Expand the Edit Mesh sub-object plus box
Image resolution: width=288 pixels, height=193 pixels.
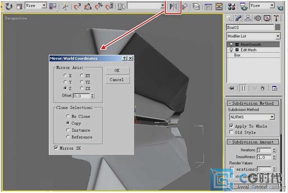[237, 50]
